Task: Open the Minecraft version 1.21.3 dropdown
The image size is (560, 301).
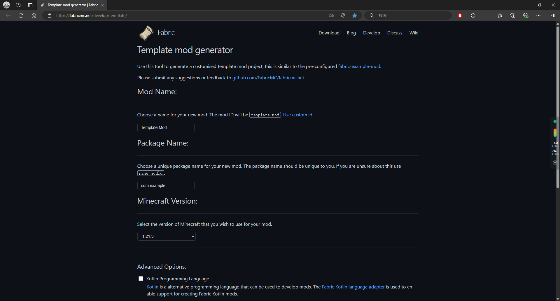Action: [166, 236]
